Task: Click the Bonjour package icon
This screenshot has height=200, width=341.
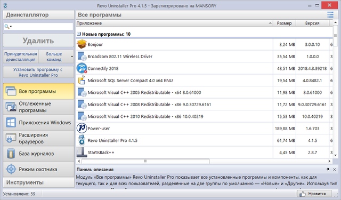Action: point(82,44)
